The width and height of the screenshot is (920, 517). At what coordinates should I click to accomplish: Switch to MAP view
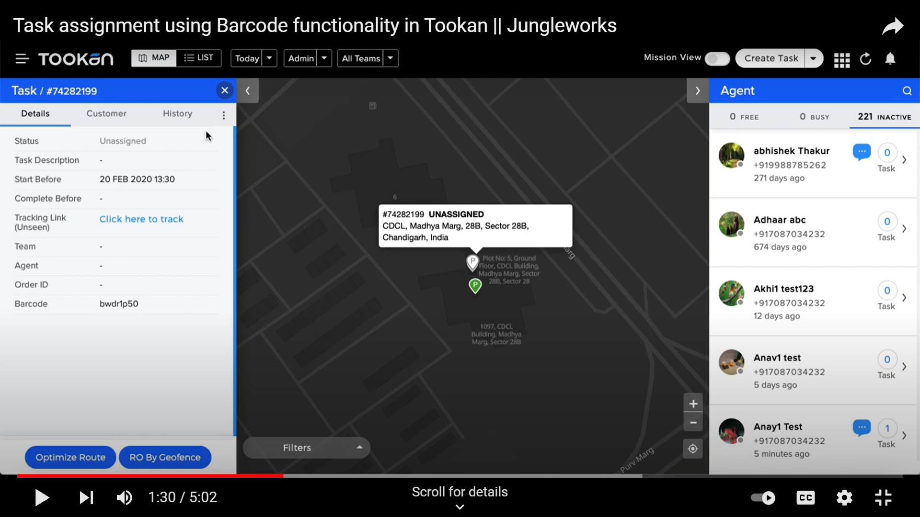click(153, 58)
